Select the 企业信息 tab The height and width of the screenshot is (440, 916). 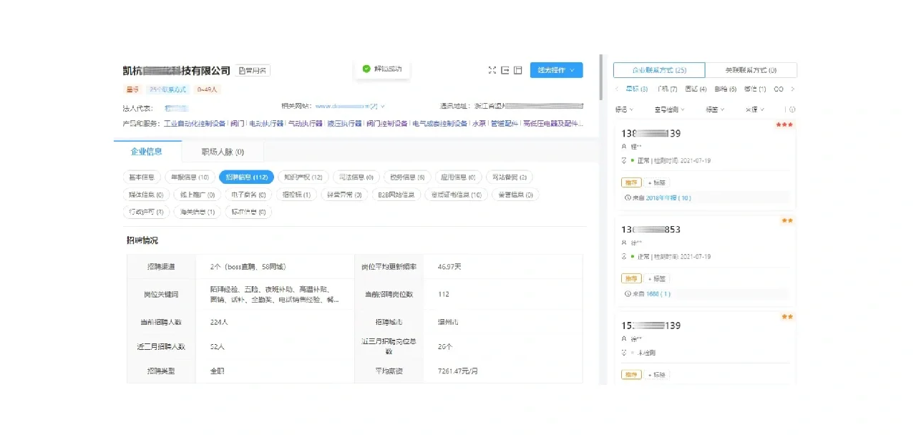coord(147,151)
